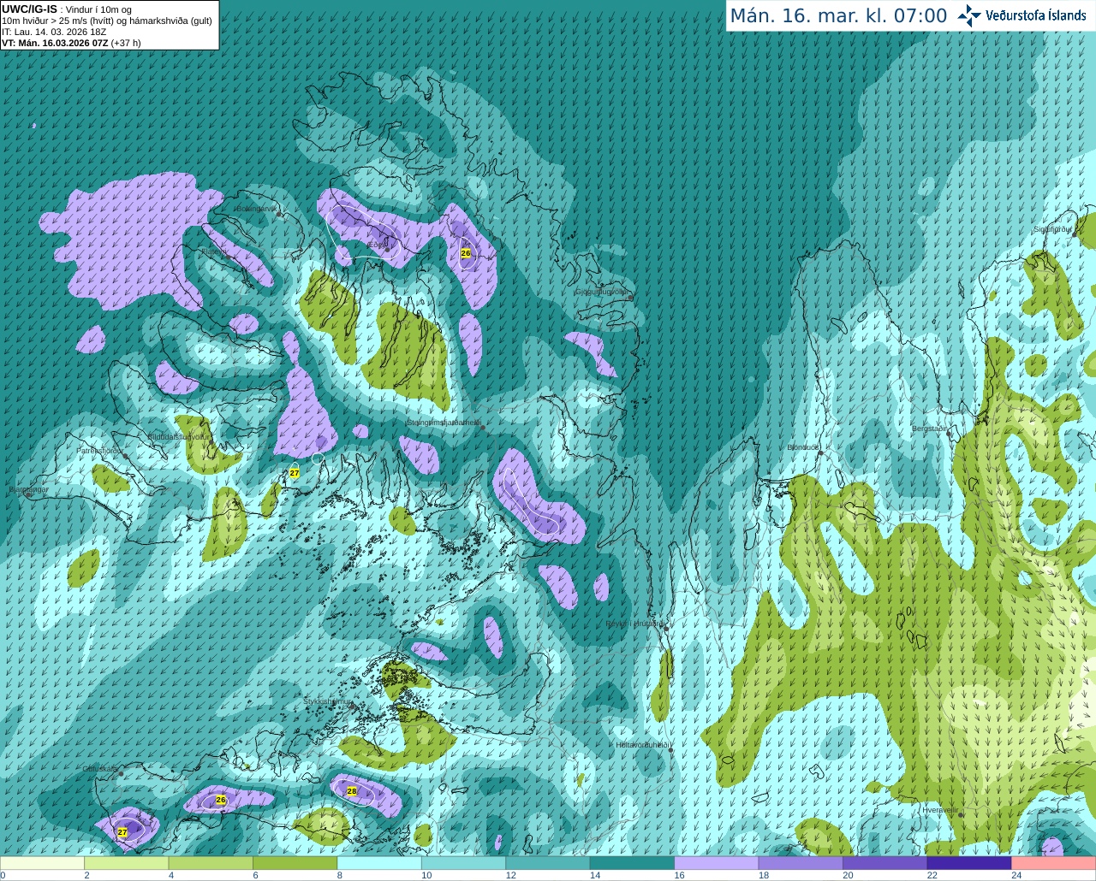Select the 22–24 m/s deep indigo swatch
Screen dimensions: 1096x881
(969, 863)
